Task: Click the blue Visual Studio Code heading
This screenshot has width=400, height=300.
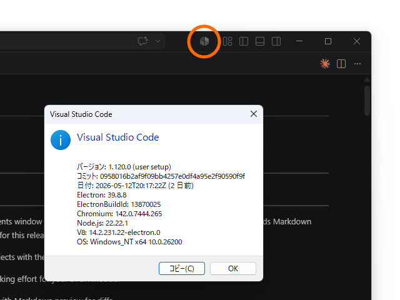Action: click(118, 137)
